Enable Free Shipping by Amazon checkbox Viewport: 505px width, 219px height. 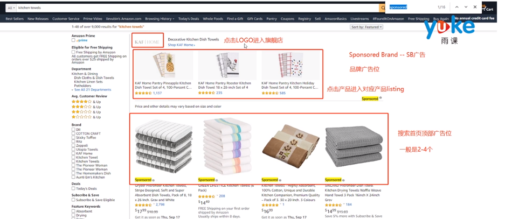73,52
